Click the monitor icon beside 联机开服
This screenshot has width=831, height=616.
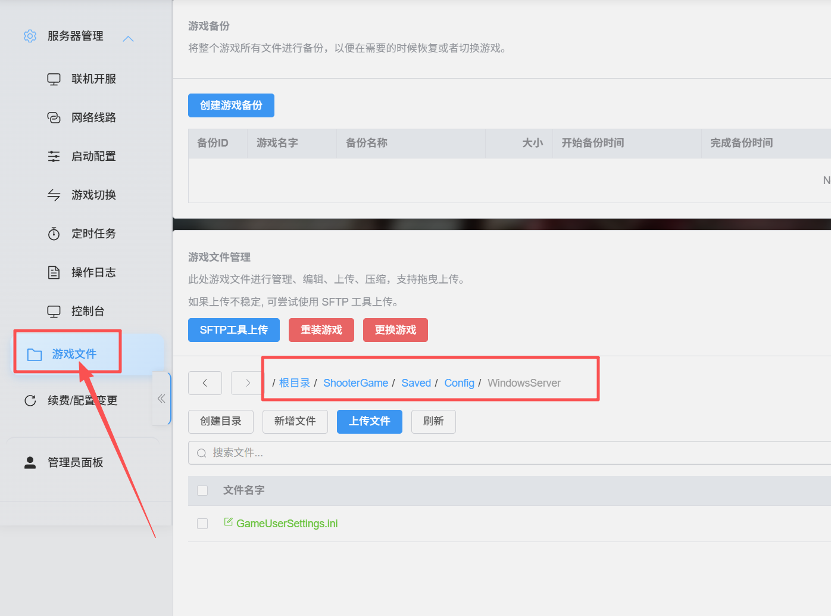[54, 79]
